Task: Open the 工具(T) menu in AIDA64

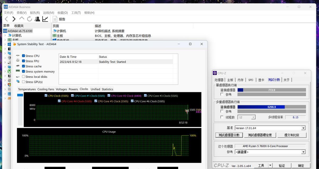Action: 76,13
